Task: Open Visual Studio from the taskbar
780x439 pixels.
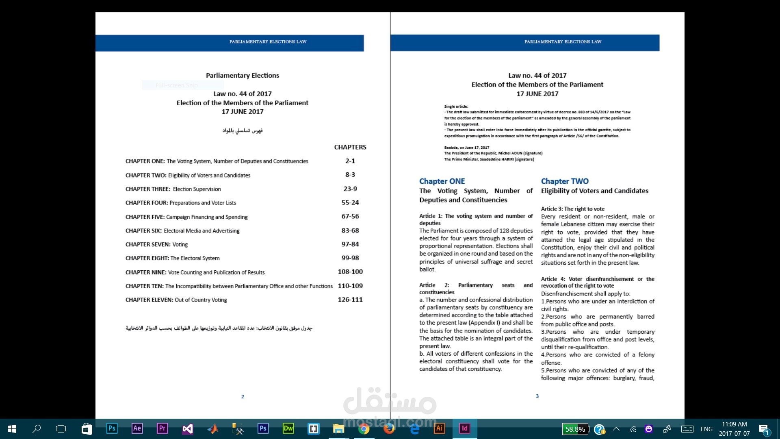Action: 187,428
